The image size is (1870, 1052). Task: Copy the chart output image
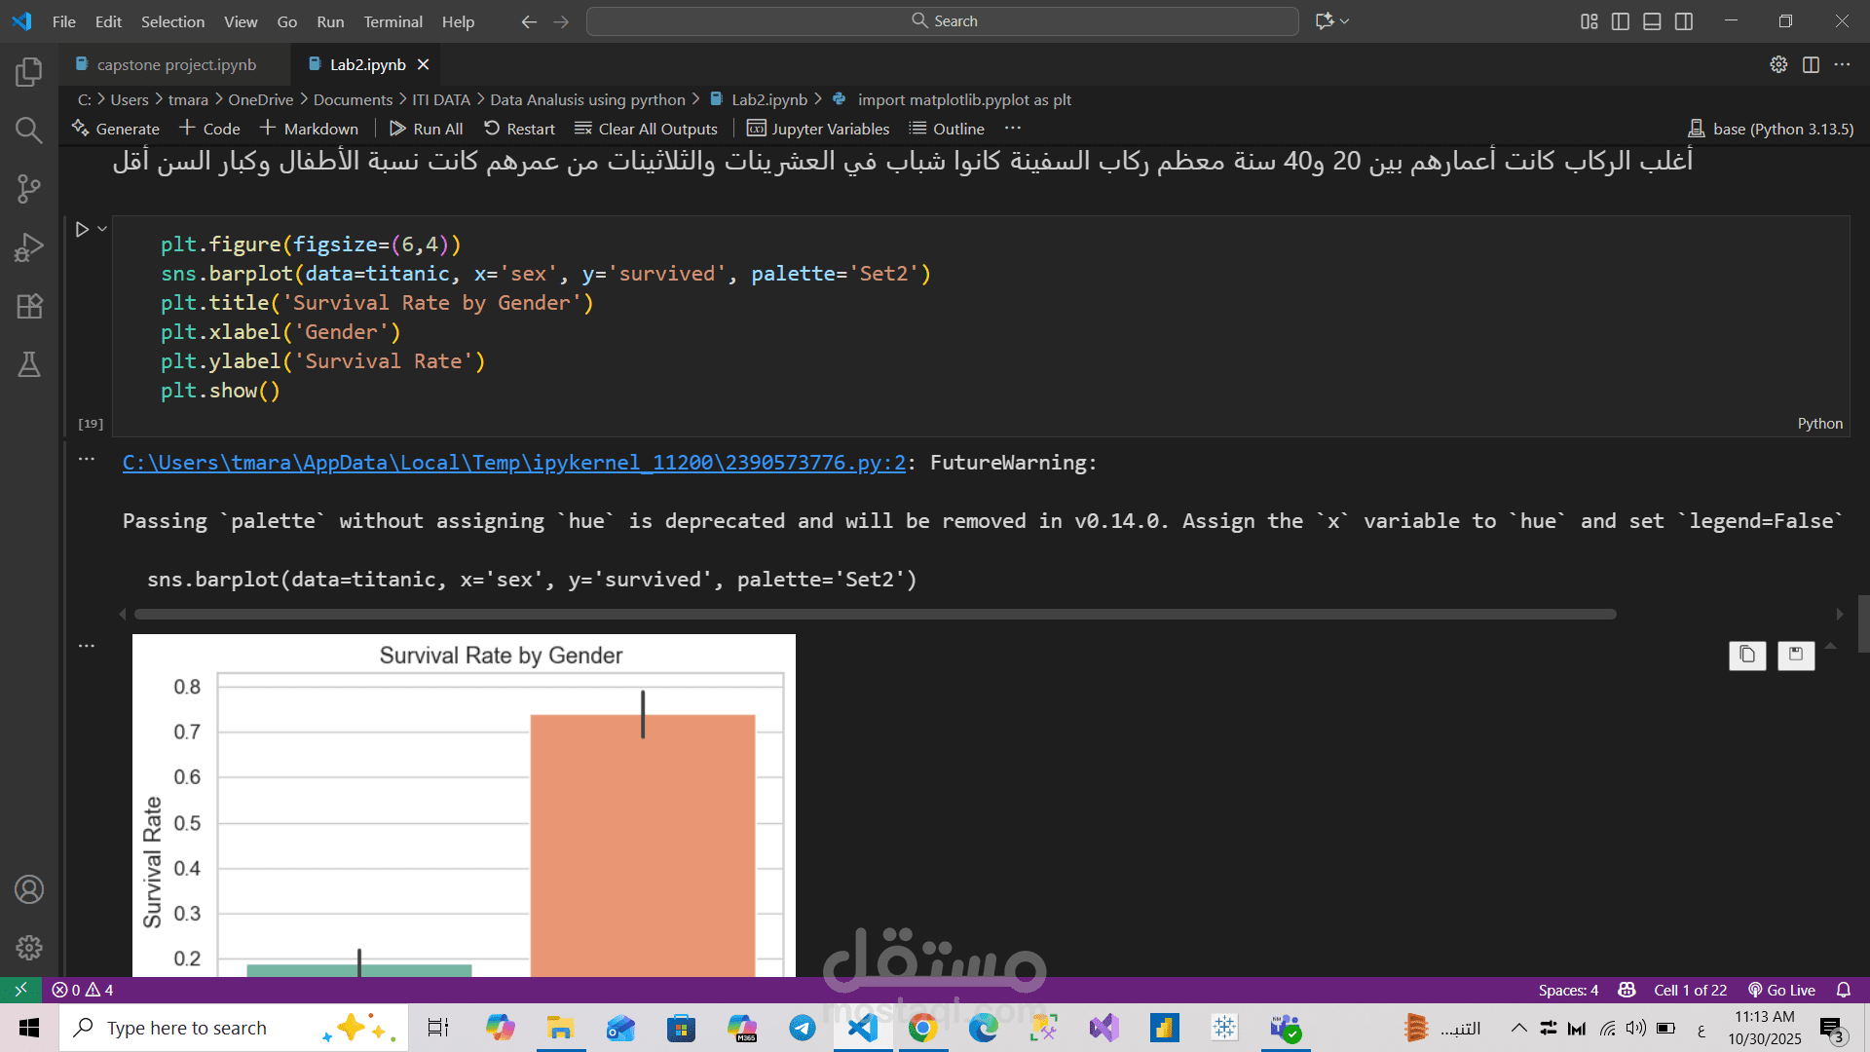pos(1747,655)
